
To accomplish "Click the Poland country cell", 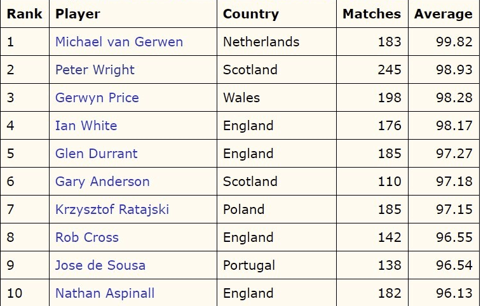I will click(x=243, y=210).
